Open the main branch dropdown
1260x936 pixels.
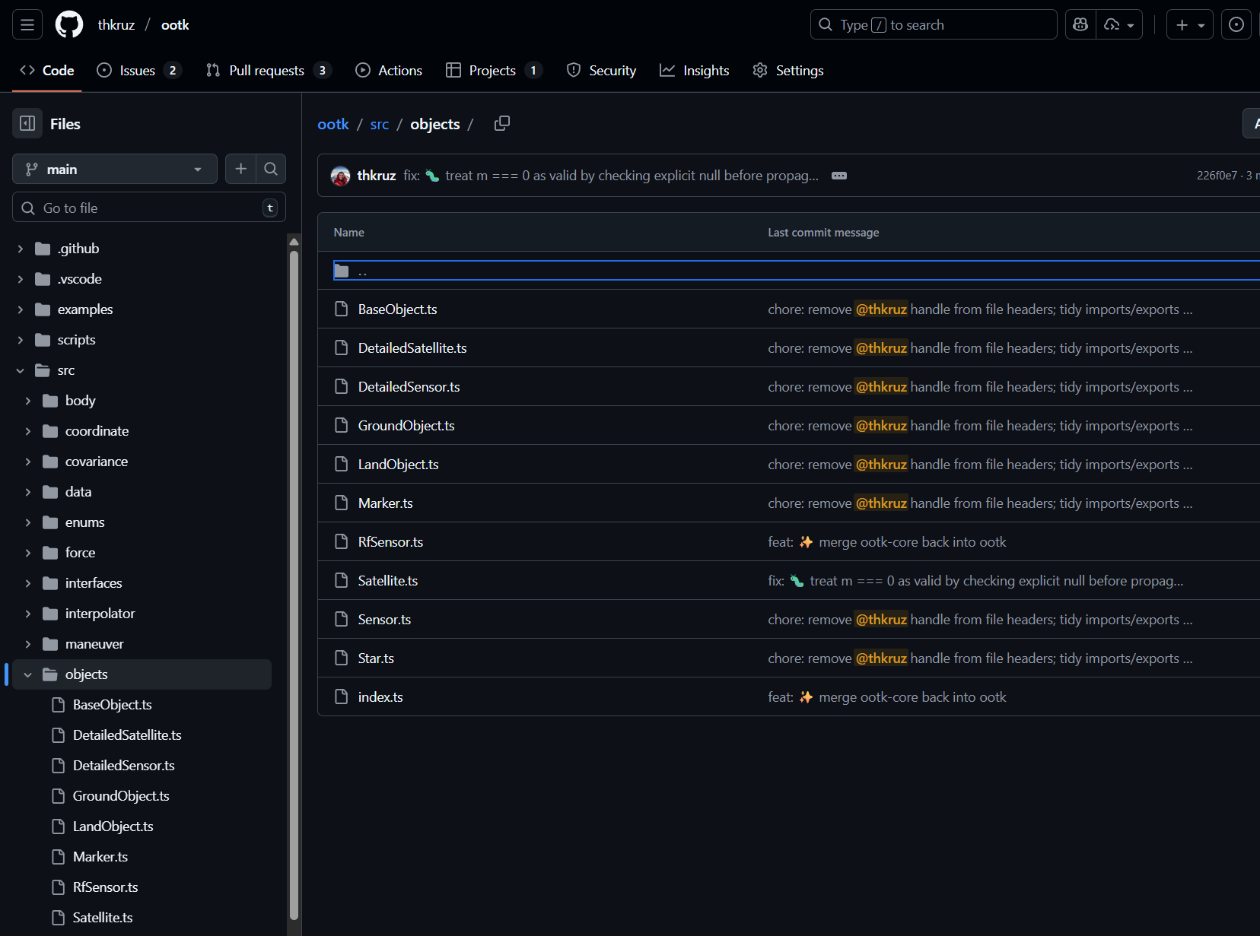click(x=115, y=169)
